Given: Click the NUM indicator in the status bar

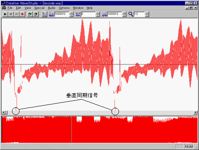Looking at the screenshot, I should (189, 147).
